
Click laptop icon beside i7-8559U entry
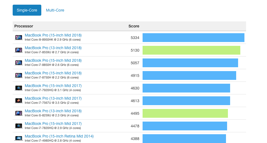(x=19, y=50)
